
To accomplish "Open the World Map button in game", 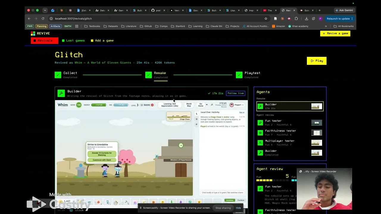I will (x=189, y=105).
